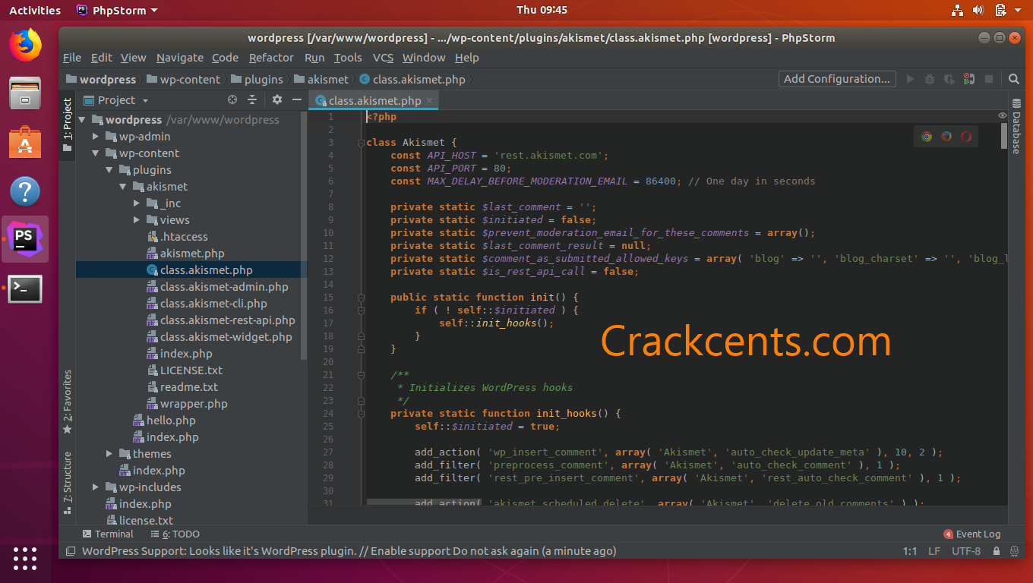The width and height of the screenshot is (1033, 583).
Task: Expand the wp-admin folder
Action: click(96, 137)
